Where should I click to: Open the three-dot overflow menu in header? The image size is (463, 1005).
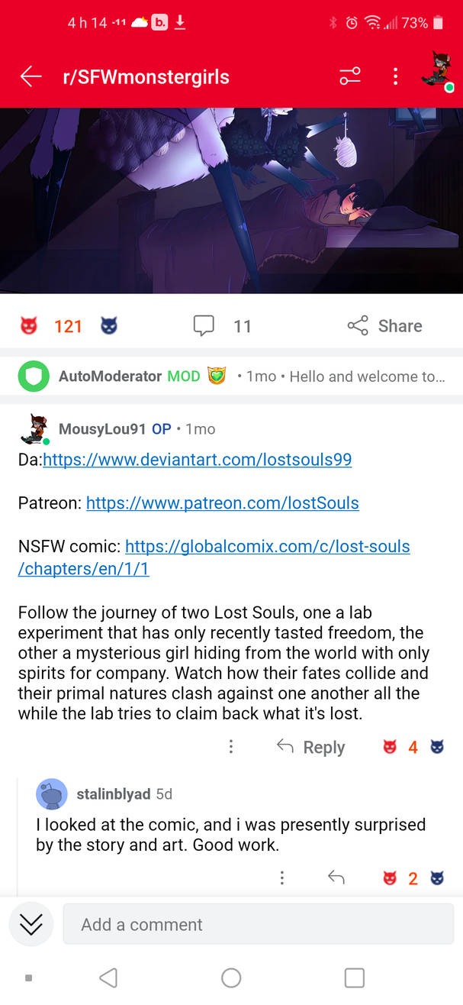[x=395, y=76]
